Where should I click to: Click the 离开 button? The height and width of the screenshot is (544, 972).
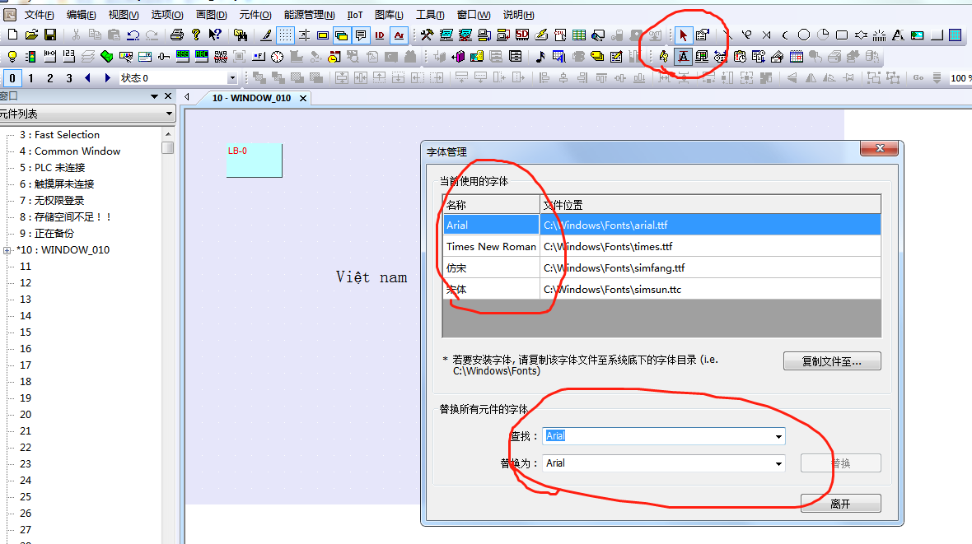(x=840, y=504)
